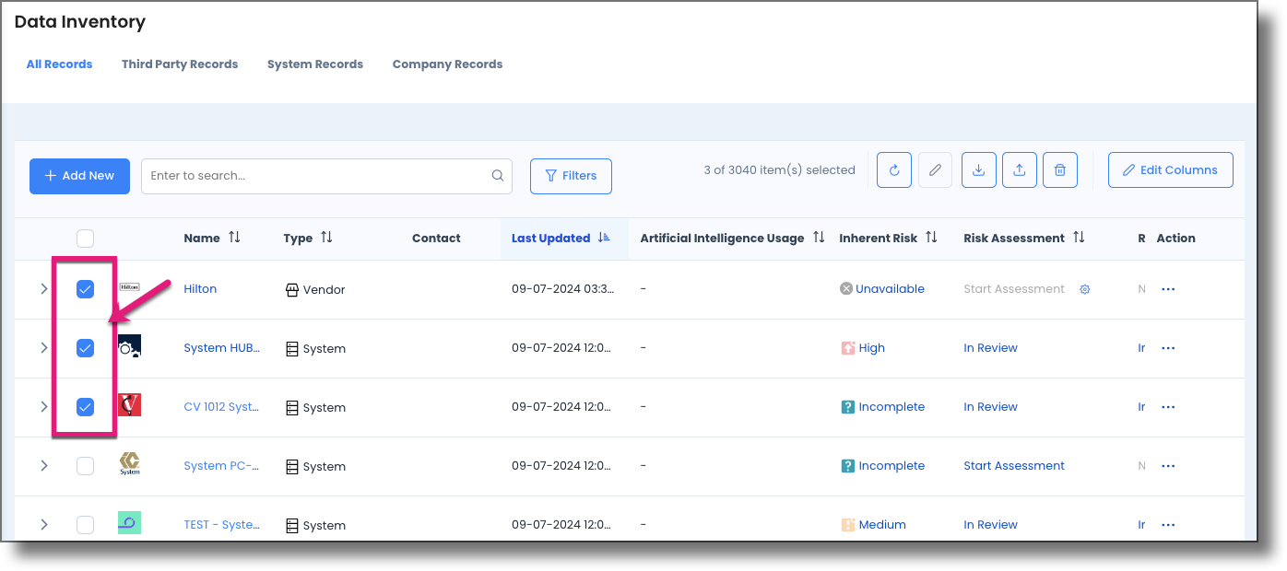Click Start Assessment in the System PC row
Image resolution: width=1287 pixels, height=571 pixels.
[x=1014, y=466]
